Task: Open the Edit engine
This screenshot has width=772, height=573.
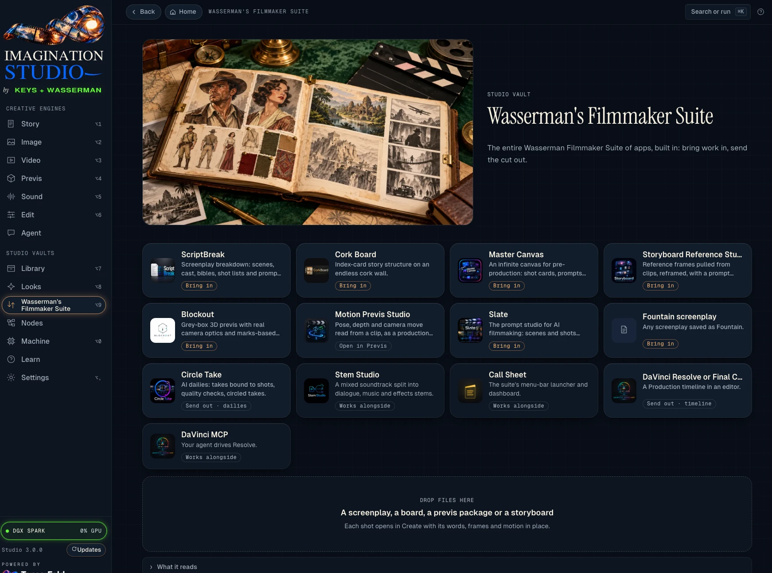Action: click(x=54, y=215)
